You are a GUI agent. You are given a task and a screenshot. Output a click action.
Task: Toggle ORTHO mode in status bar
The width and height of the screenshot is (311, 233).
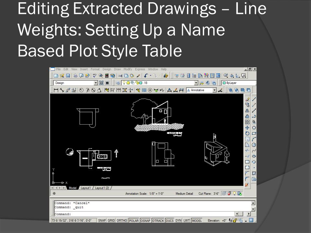122,220
